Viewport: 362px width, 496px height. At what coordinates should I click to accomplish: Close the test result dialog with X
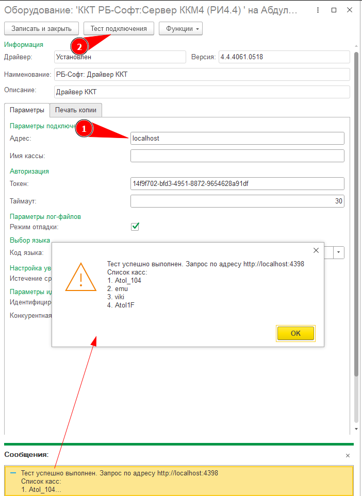pyautogui.click(x=316, y=250)
